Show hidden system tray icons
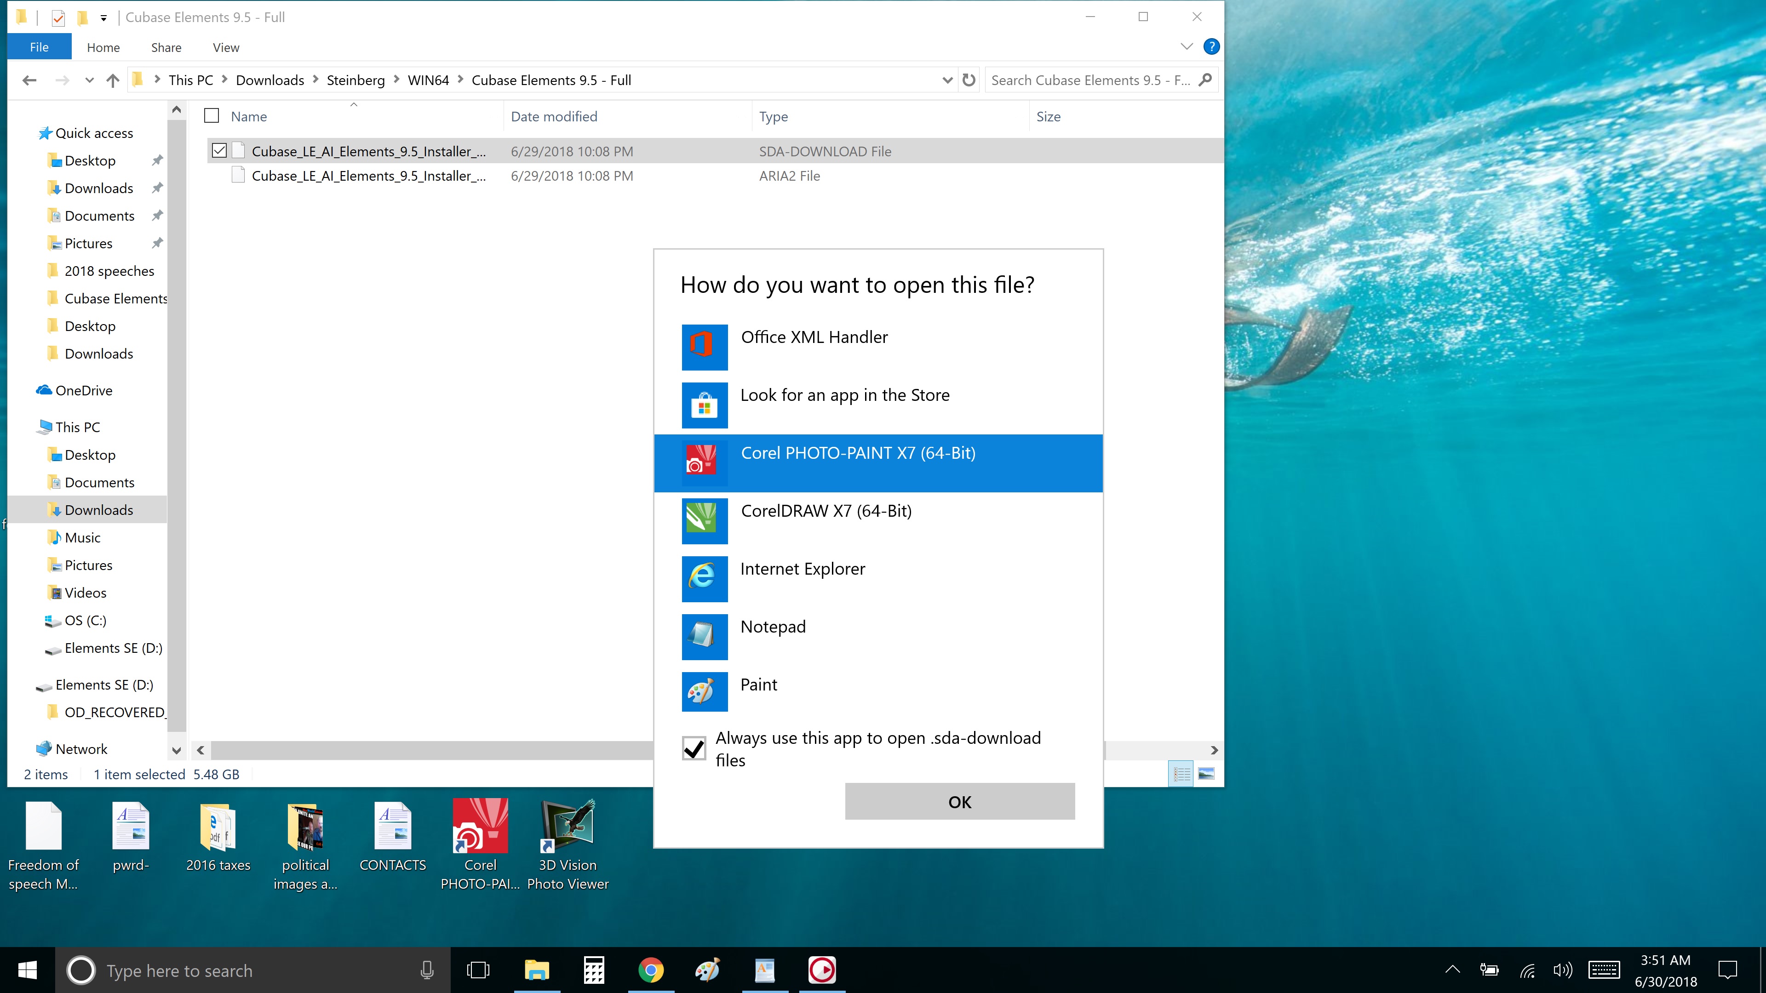Image resolution: width=1766 pixels, height=993 pixels. (x=1452, y=970)
